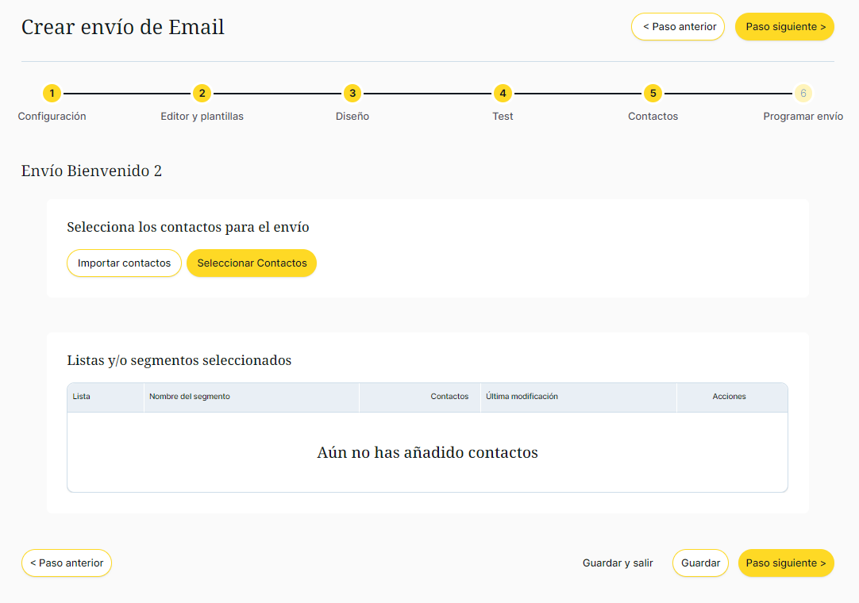859x603 pixels.
Task: Click the Importar contactos button
Action: pos(124,263)
